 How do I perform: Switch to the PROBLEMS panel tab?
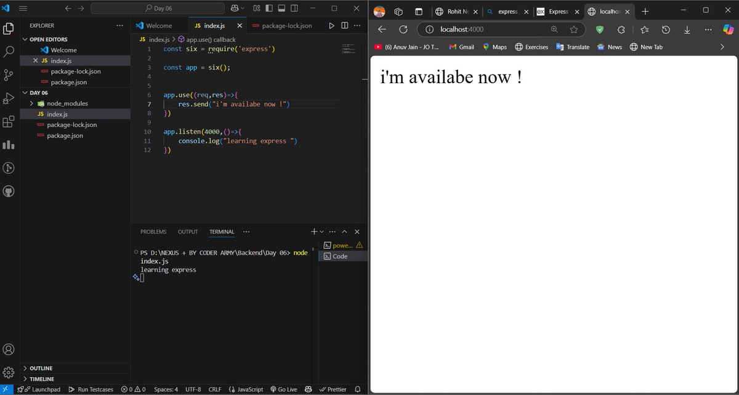(153, 232)
